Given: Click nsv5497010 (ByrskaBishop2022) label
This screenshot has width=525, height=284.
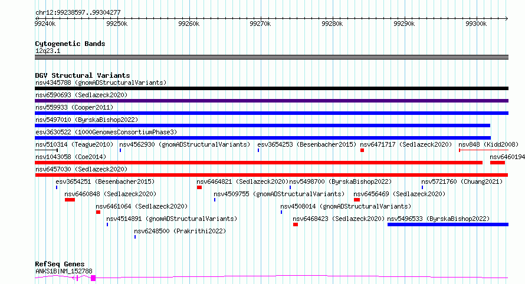Looking at the screenshot, I should [x=87, y=120].
